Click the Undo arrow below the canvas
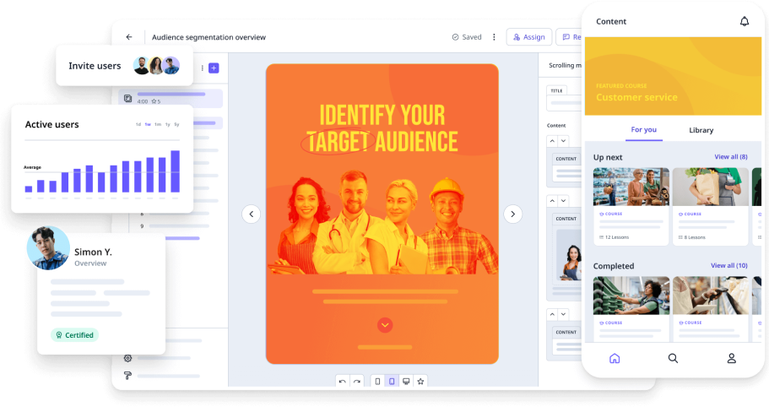This screenshot has height=407, width=769. [342, 382]
